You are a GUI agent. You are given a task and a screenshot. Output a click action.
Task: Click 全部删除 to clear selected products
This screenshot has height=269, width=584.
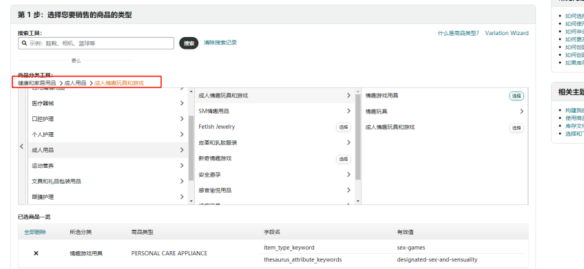[x=35, y=232]
